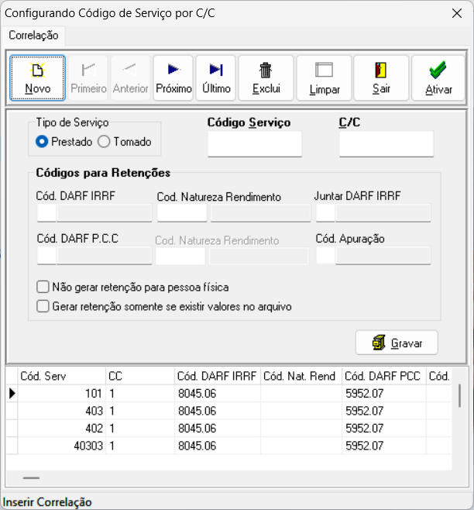Click the grid's vertical scrollbar thumb
474x510 pixels.
460,395
